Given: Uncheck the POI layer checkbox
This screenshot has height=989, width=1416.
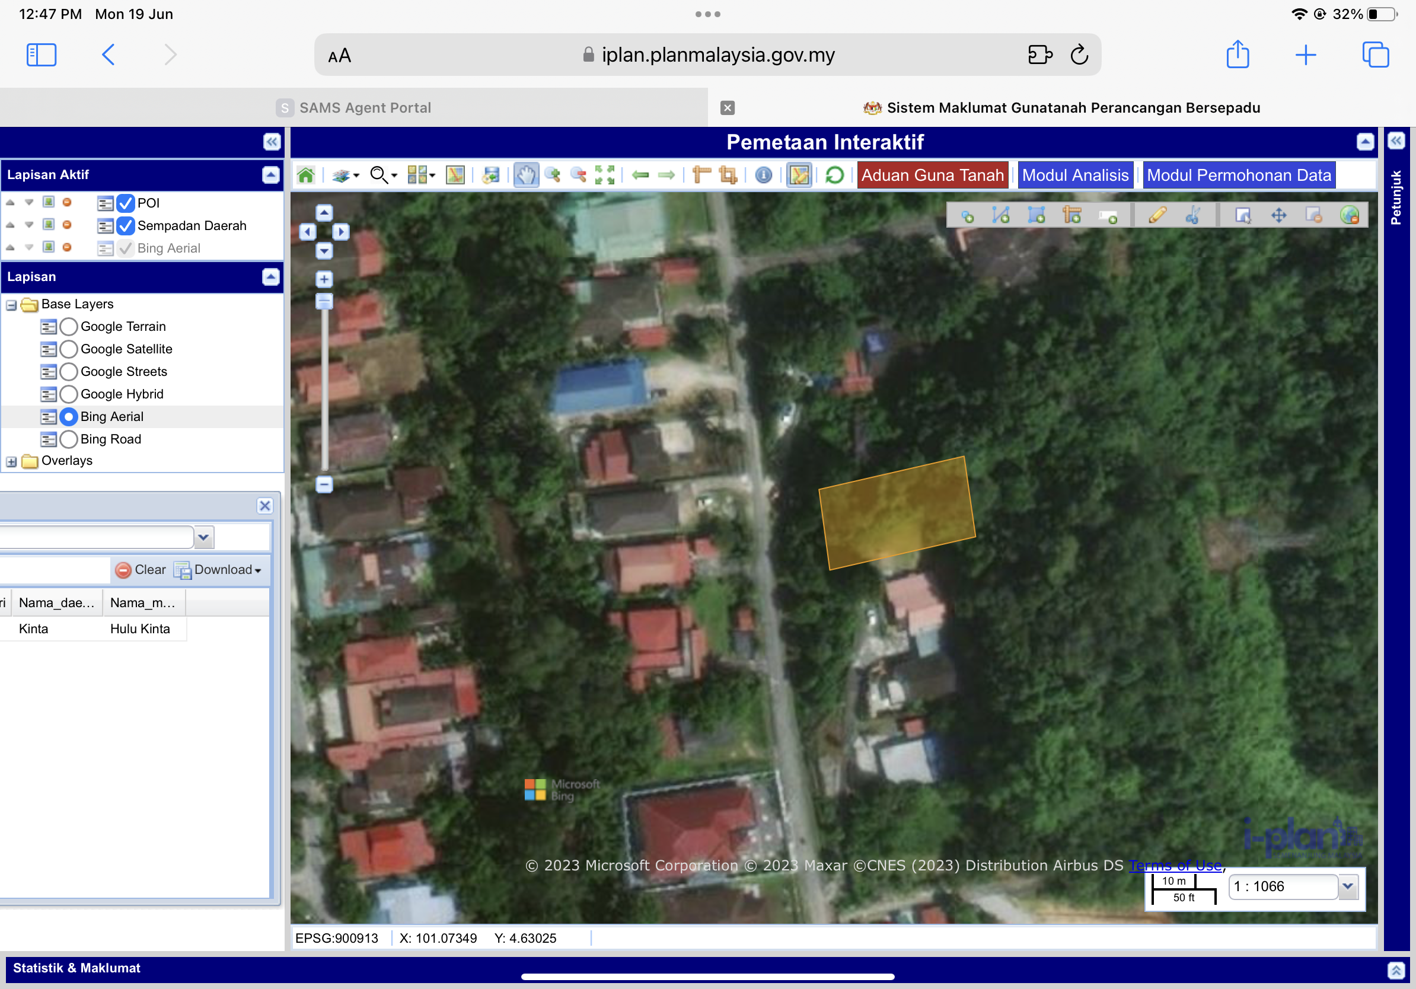Looking at the screenshot, I should click(x=126, y=203).
